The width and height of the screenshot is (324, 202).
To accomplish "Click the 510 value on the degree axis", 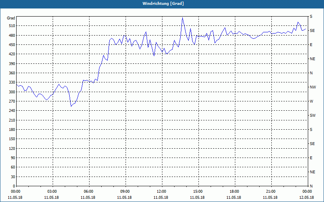I will [12, 26].
